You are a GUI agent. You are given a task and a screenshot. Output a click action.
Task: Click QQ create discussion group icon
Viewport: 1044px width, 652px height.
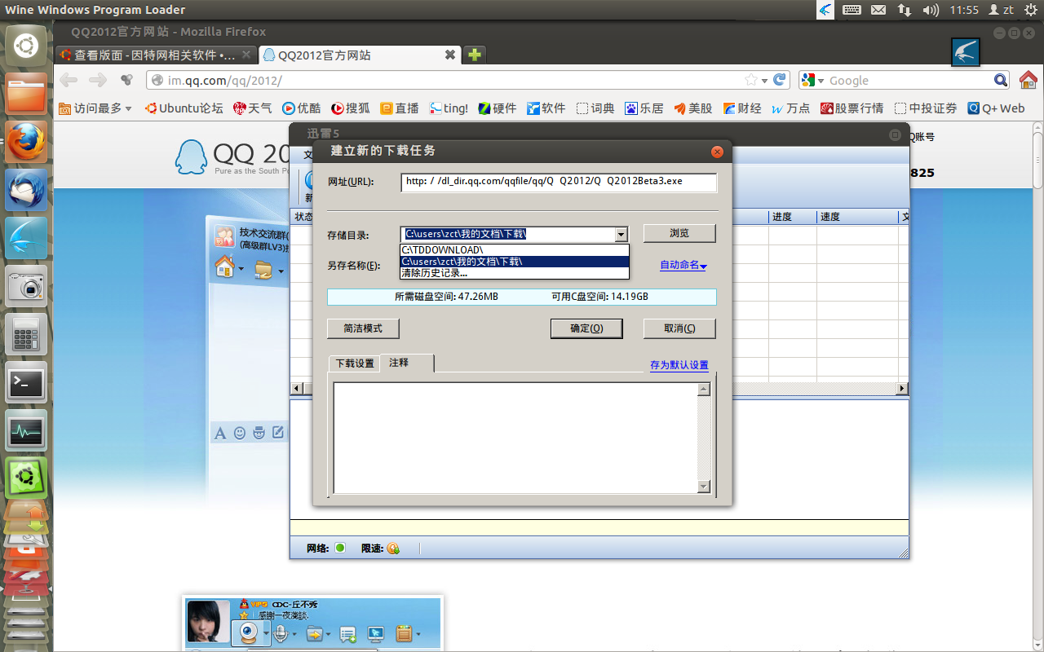tap(347, 633)
